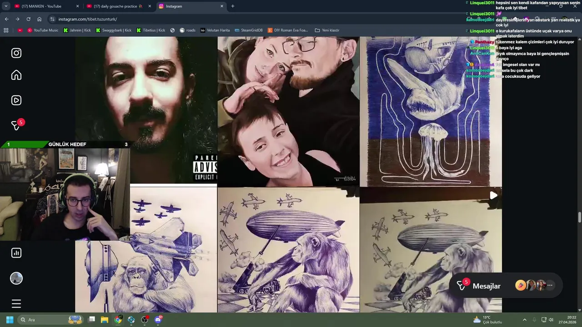Open File Explorer from the taskbar
Screen dimensions: 582x327
point(105,320)
